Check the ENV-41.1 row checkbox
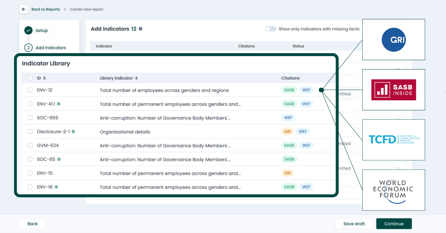The height and width of the screenshot is (233, 446). pyautogui.click(x=30, y=104)
